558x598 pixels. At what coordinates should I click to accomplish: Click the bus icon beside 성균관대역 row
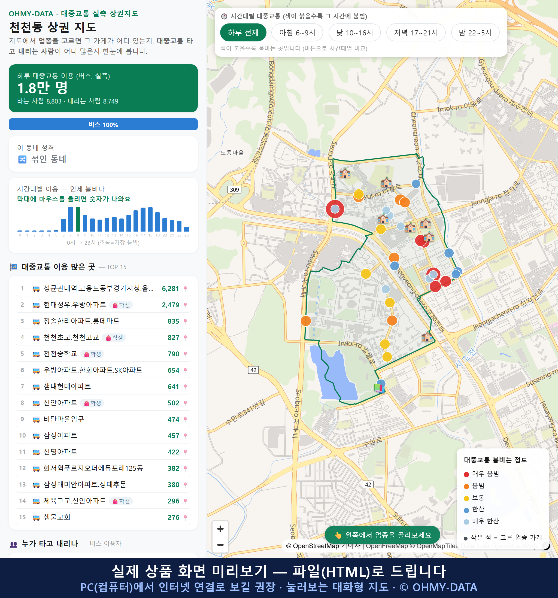pyautogui.click(x=36, y=289)
